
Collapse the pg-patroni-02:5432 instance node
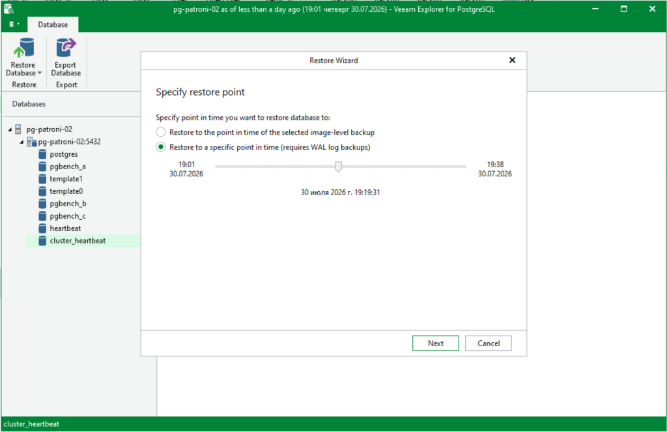click(x=21, y=142)
